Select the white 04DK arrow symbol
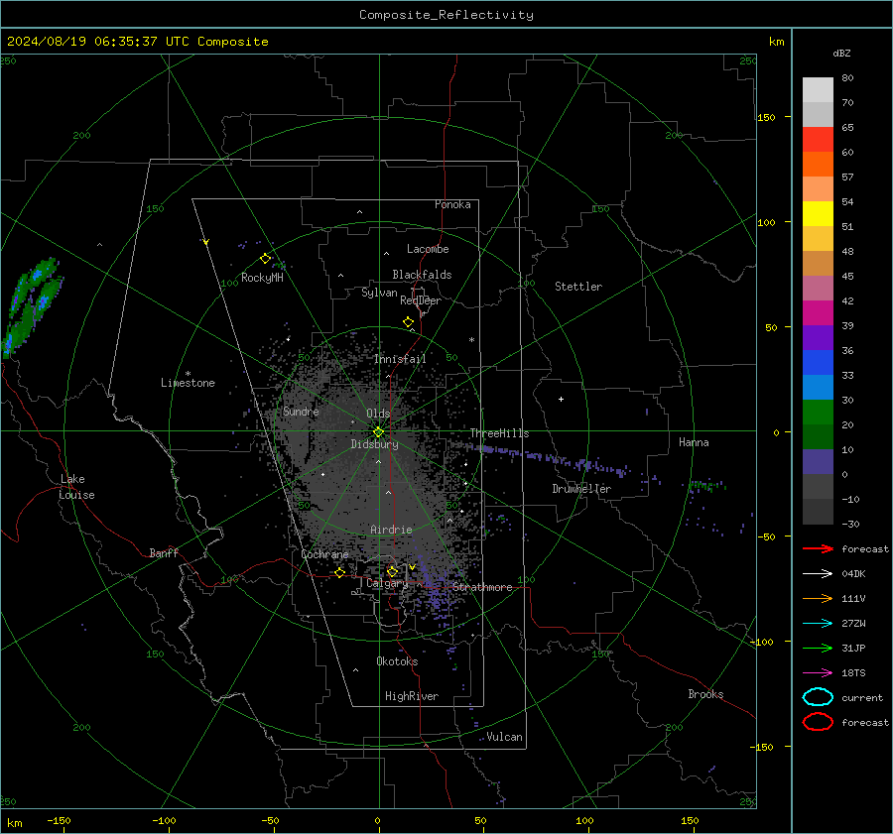This screenshot has height=834, width=893. pos(818,573)
